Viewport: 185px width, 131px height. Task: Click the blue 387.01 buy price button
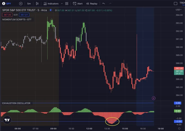coord(24,15)
